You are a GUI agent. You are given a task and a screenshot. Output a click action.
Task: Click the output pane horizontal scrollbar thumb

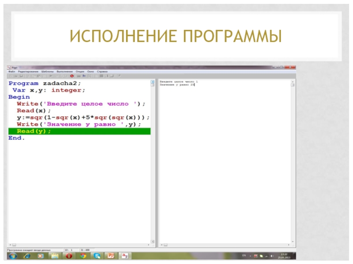[165, 245]
